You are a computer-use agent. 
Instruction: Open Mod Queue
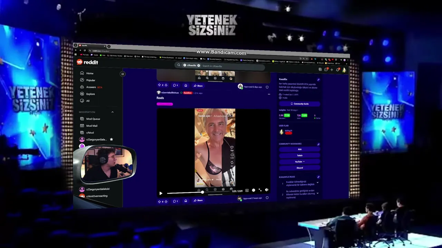pyautogui.click(x=90, y=119)
